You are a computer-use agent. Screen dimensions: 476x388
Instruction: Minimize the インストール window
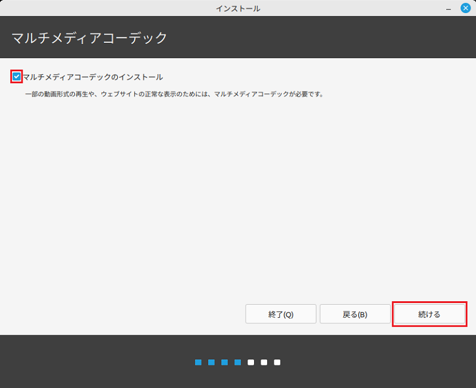click(x=449, y=9)
